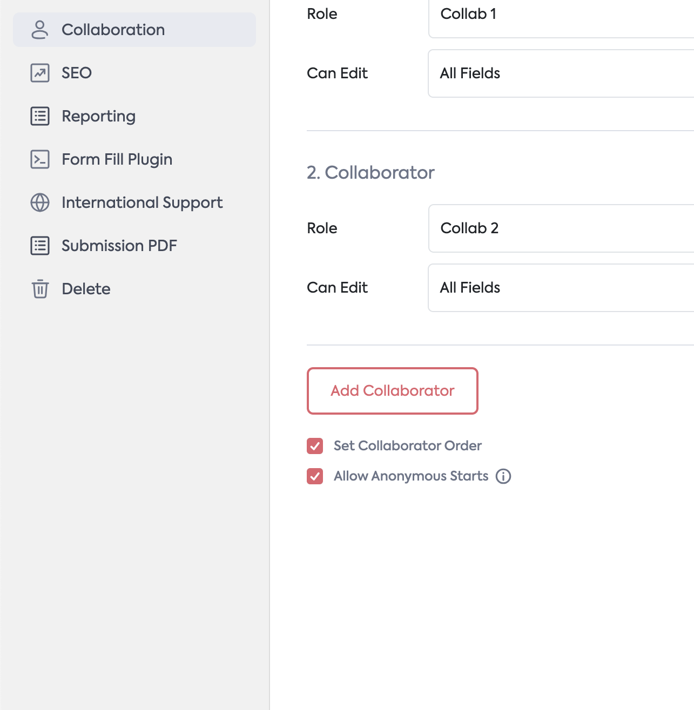Image resolution: width=694 pixels, height=710 pixels.
Task: Click the Delete option label in sidebar
Action: pyautogui.click(x=86, y=289)
